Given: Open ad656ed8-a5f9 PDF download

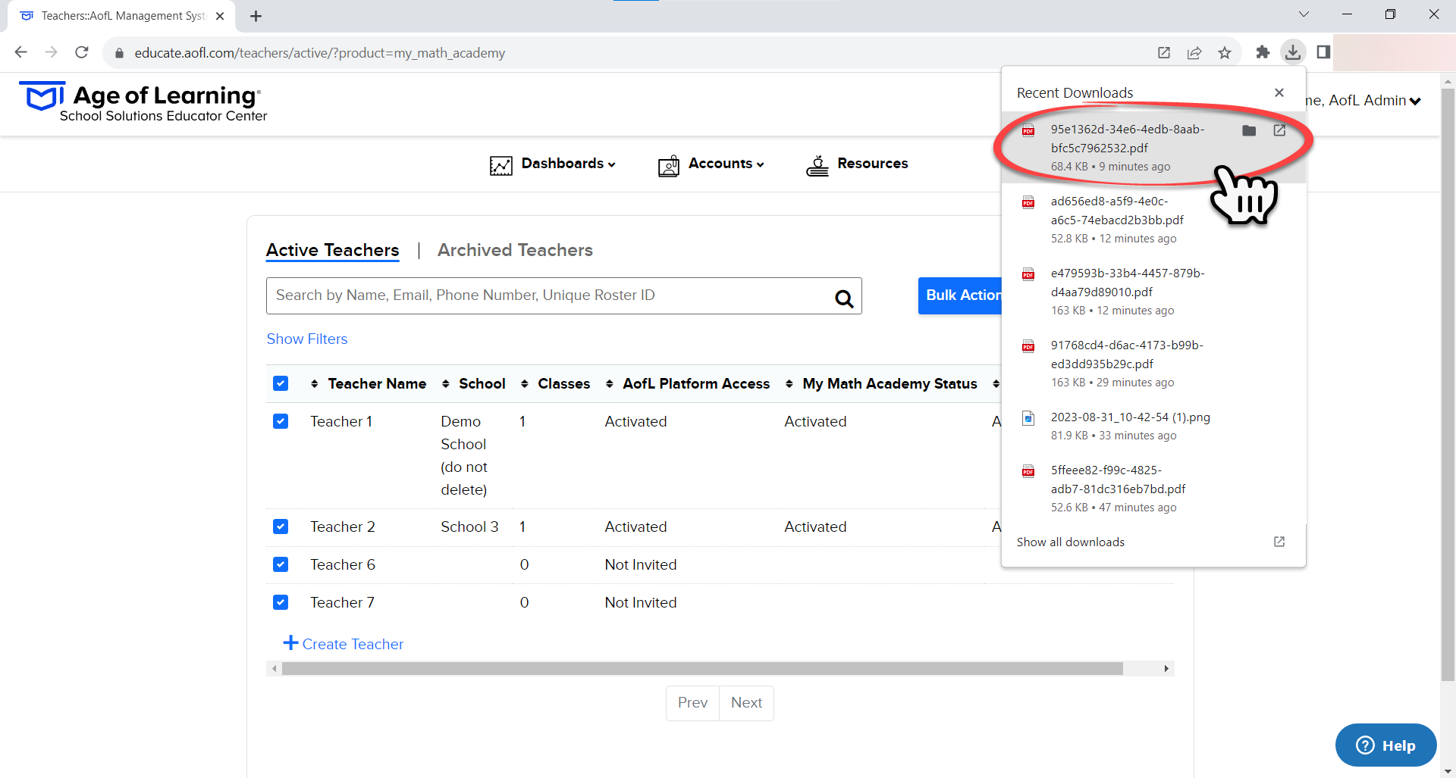Looking at the screenshot, I should (1153, 220).
